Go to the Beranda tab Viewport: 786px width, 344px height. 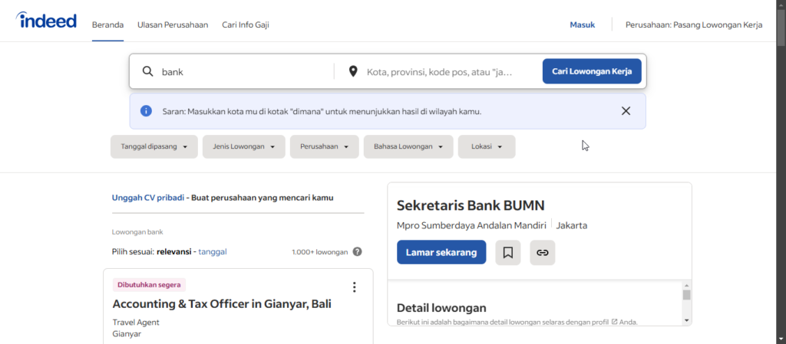click(107, 25)
